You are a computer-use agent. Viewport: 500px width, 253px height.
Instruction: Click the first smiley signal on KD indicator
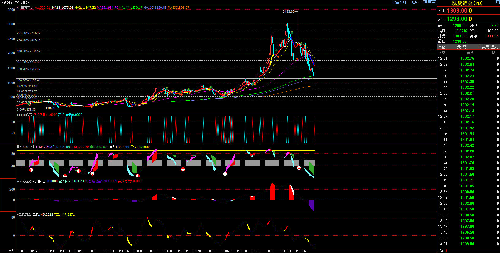click(x=31, y=170)
